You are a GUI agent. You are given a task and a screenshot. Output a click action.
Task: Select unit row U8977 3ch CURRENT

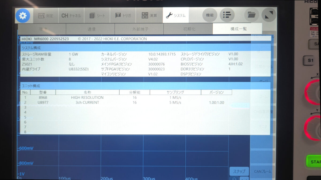126,102
